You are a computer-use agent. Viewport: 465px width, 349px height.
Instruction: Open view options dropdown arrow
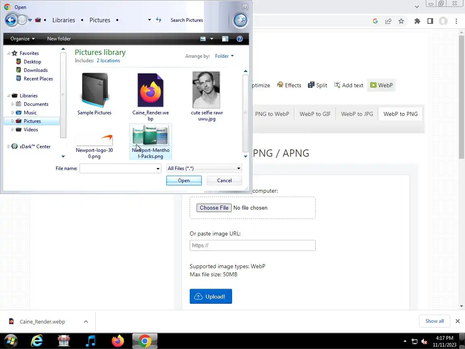212,39
